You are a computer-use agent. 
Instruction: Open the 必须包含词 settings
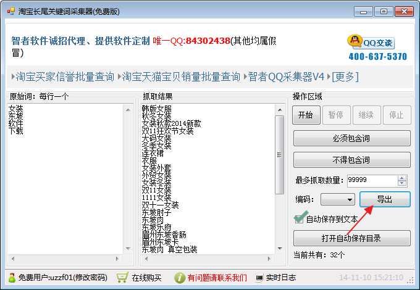click(351, 138)
